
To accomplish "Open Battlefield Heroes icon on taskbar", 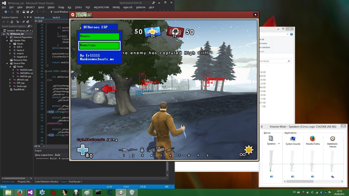I will coord(121,192).
